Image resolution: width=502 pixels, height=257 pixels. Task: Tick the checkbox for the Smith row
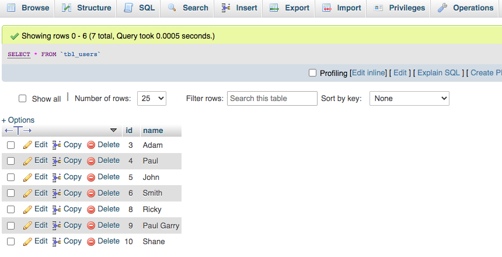tap(11, 193)
